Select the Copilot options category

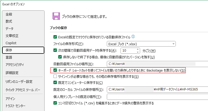11,43
